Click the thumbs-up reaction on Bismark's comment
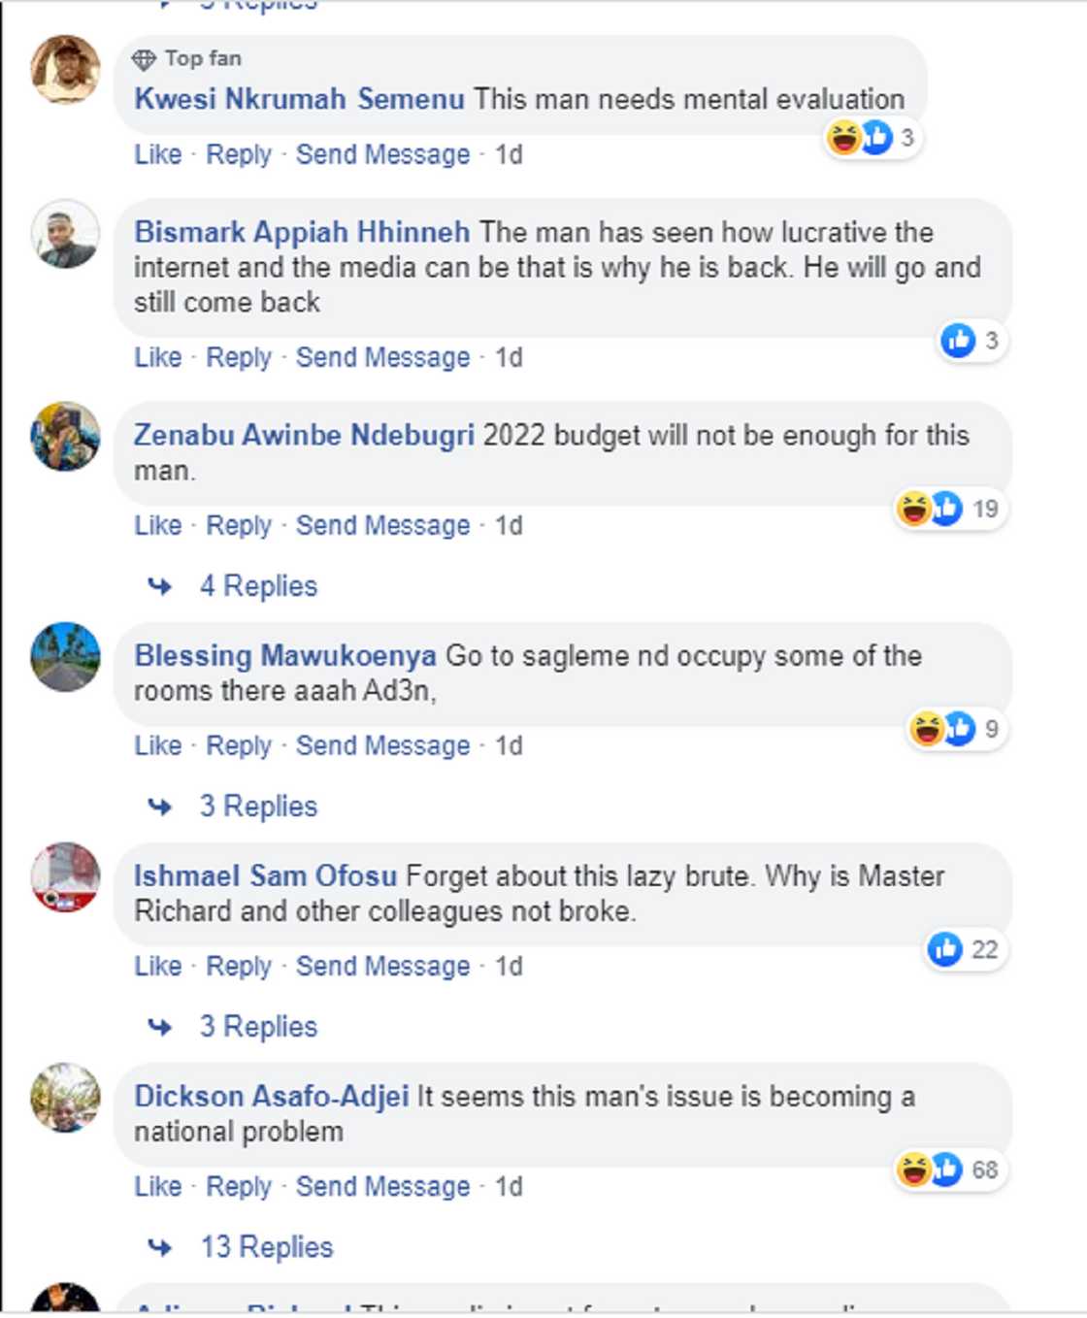The height and width of the screenshot is (1318, 1087). pos(959,341)
